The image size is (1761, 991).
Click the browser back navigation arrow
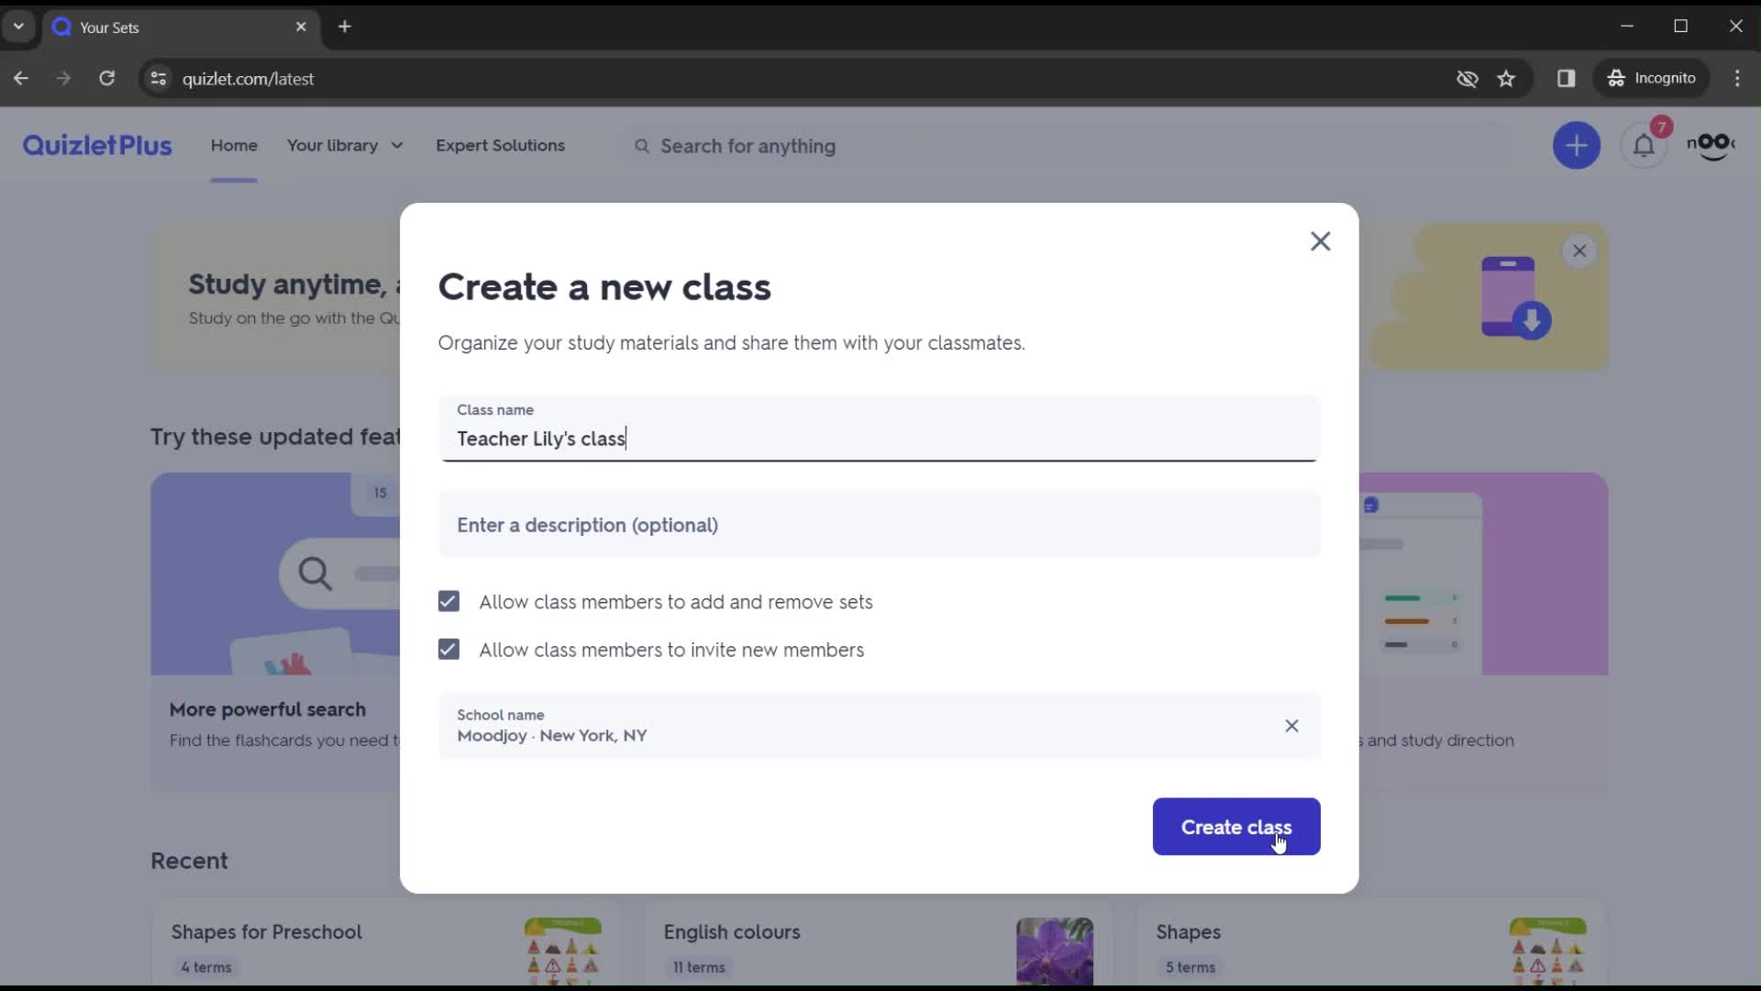(x=20, y=79)
